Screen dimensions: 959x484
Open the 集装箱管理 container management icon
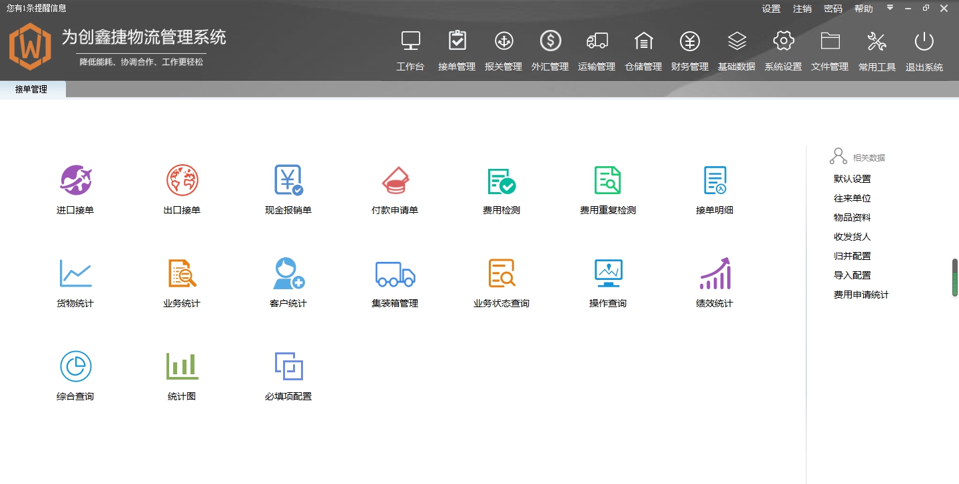pyautogui.click(x=394, y=281)
